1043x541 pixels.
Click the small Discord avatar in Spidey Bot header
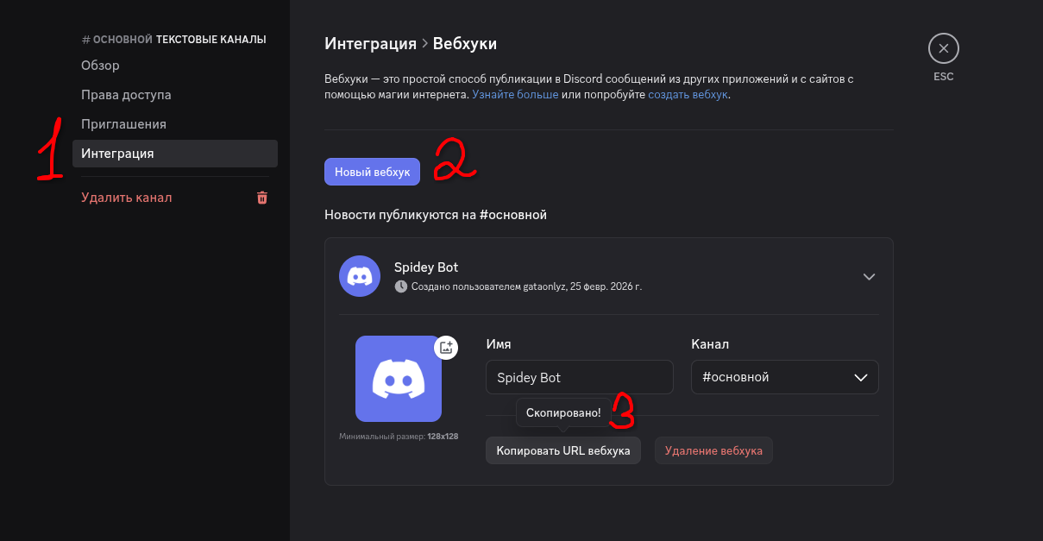(360, 276)
